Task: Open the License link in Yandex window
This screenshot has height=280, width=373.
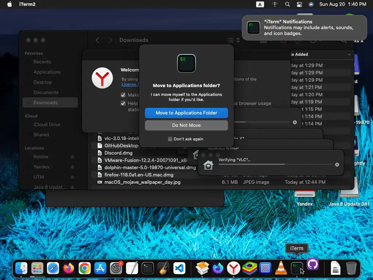Action: (x=130, y=84)
